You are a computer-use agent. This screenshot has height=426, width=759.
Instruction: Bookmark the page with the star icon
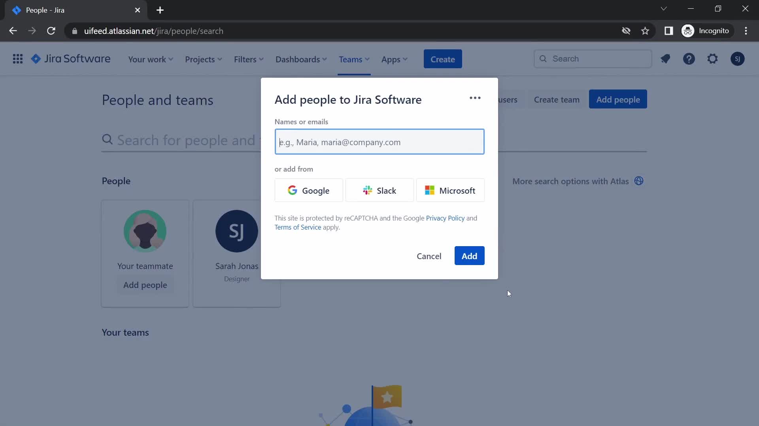tap(645, 31)
